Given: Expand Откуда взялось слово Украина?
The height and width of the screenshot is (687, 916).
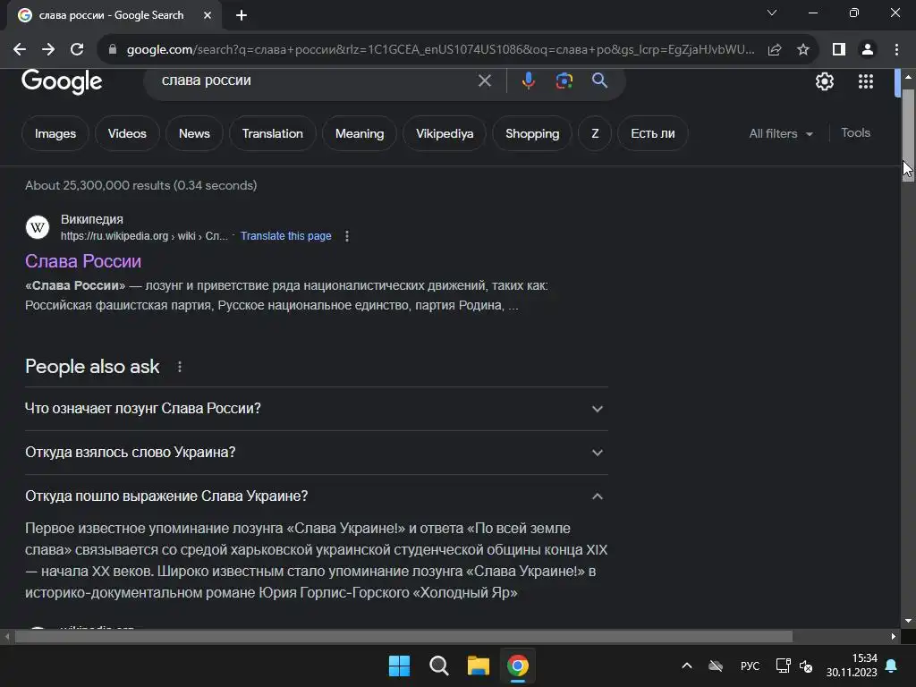Looking at the screenshot, I should point(317,452).
